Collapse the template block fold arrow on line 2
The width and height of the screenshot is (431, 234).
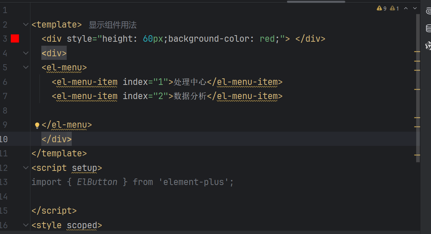[x=26, y=24]
